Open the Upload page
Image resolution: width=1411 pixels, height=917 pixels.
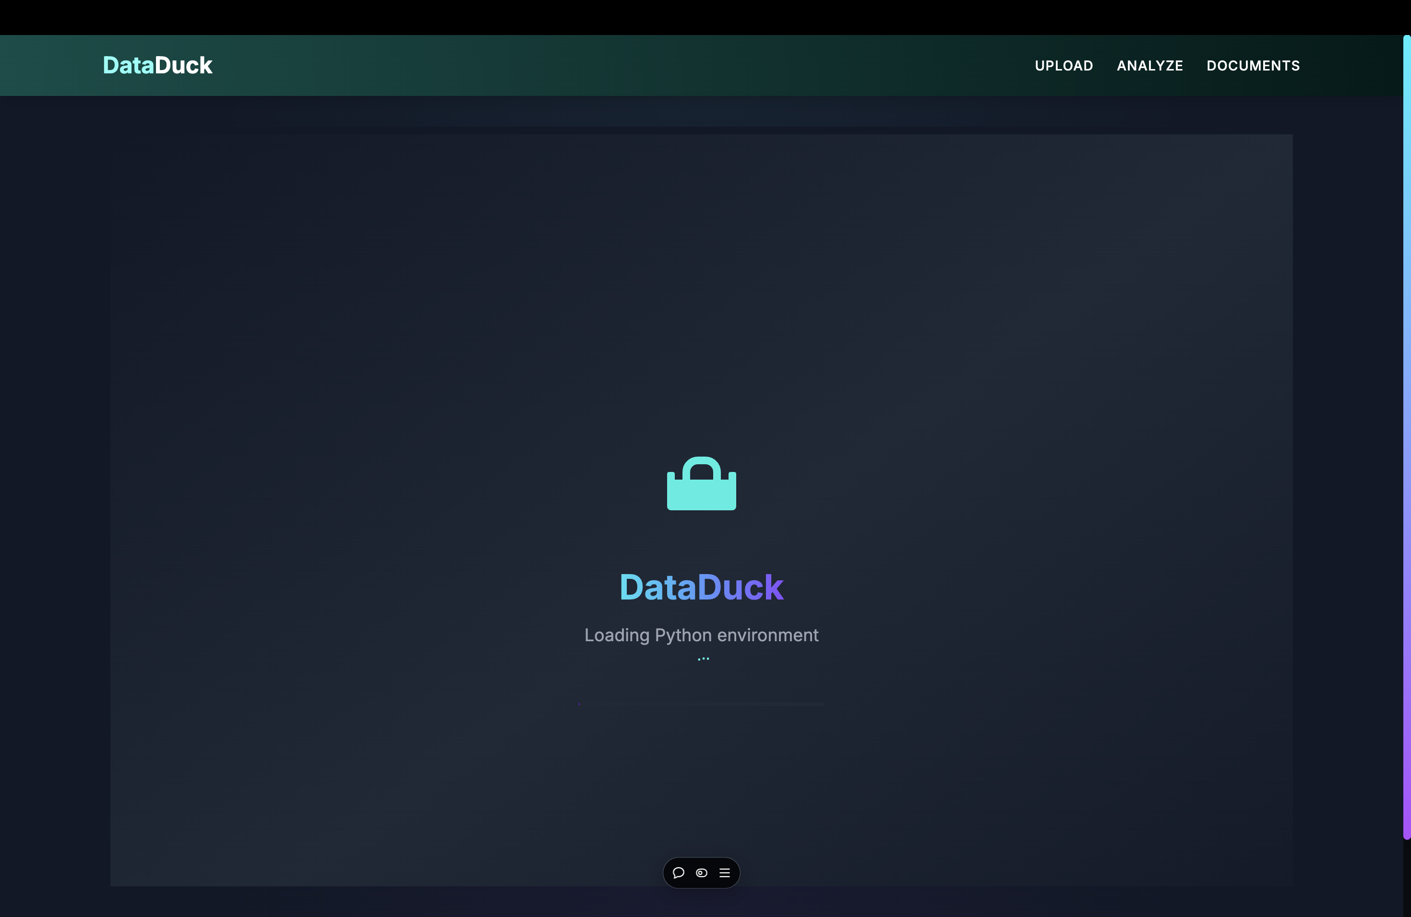pyautogui.click(x=1064, y=66)
